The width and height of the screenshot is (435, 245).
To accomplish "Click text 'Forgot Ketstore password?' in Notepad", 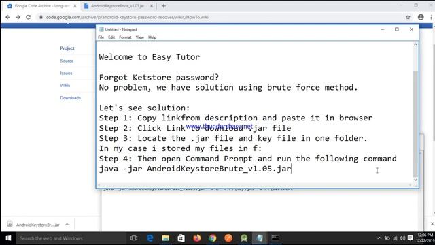I will click(159, 78).
